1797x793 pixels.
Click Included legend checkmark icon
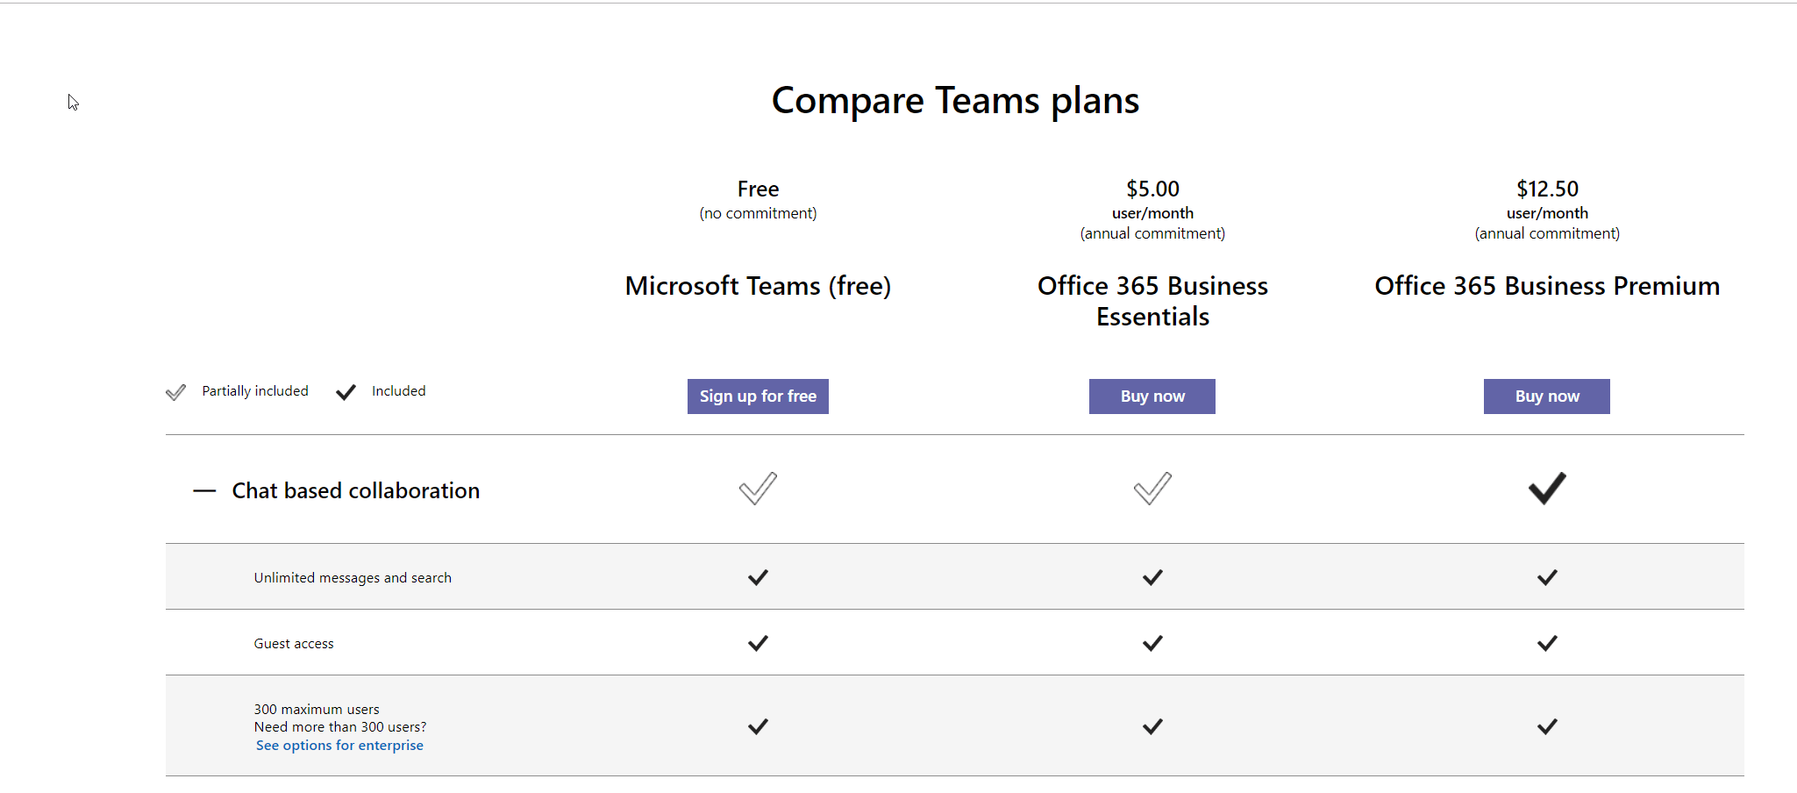pyautogui.click(x=346, y=392)
